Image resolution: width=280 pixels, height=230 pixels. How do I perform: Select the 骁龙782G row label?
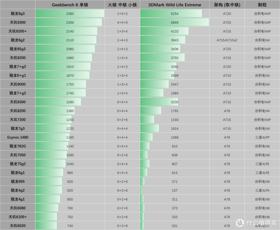(x=18, y=146)
